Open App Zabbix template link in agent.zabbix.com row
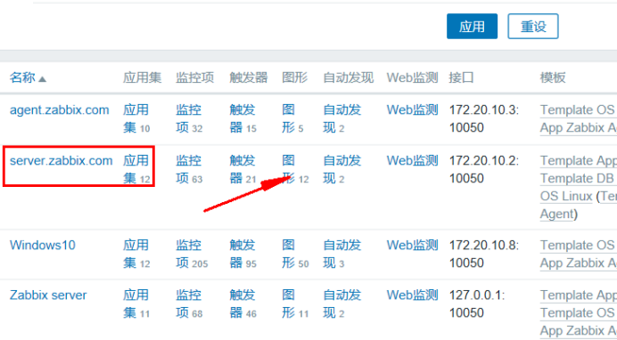This screenshot has width=617, height=340. [578, 127]
